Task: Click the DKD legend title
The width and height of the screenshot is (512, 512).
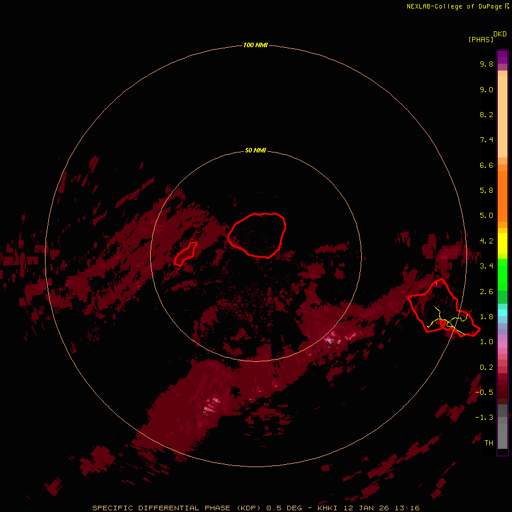Action: [x=500, y=34]
